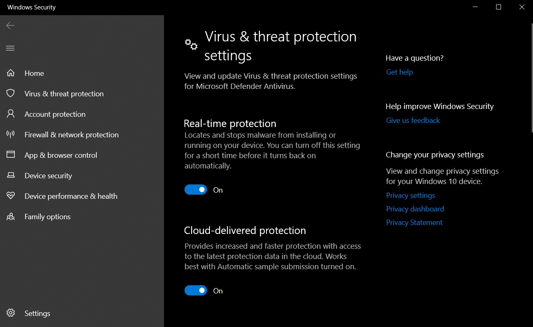Open the Settings gear icon
533x327 pixels.
(x=11, y=313)
